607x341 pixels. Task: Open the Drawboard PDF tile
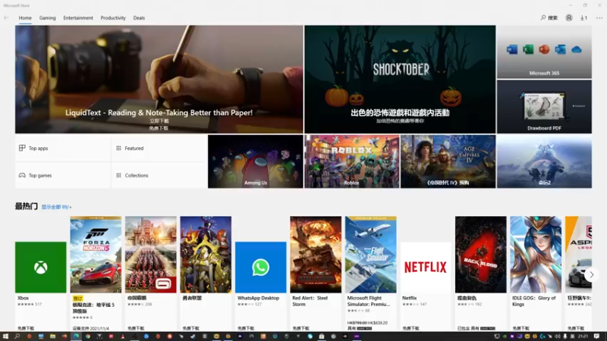click(x=544, y=107)
